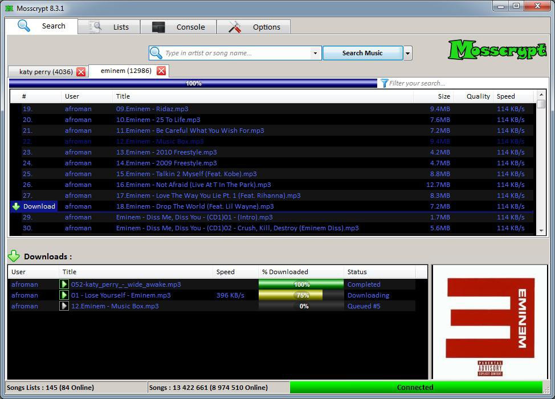Click the 0% progress bar for Music Box

tap(301, 306)
